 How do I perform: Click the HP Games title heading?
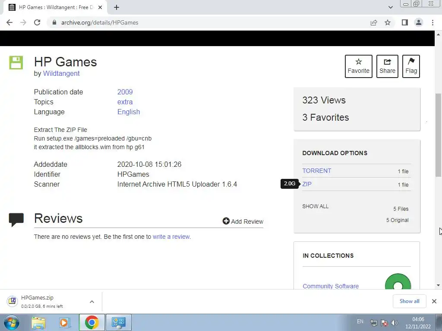[x=66, y=62]
